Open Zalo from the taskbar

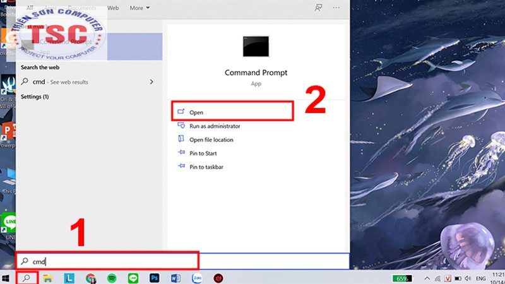tap(197, 278)
